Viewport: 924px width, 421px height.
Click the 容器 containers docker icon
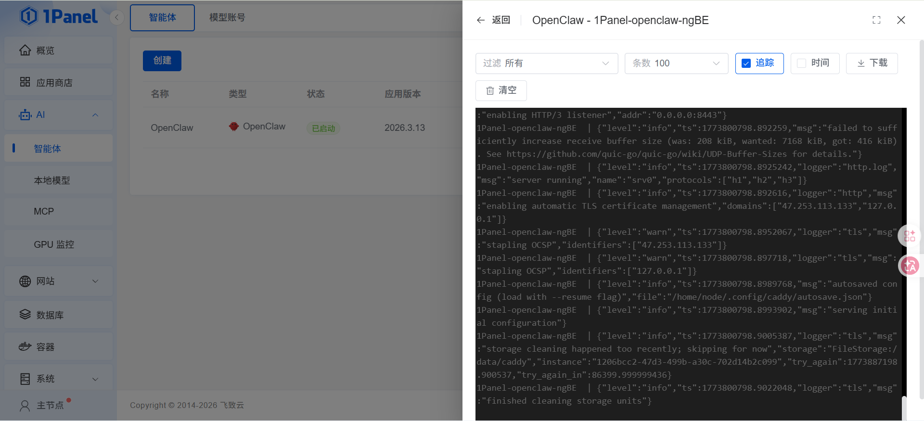[x=25, y=347]
